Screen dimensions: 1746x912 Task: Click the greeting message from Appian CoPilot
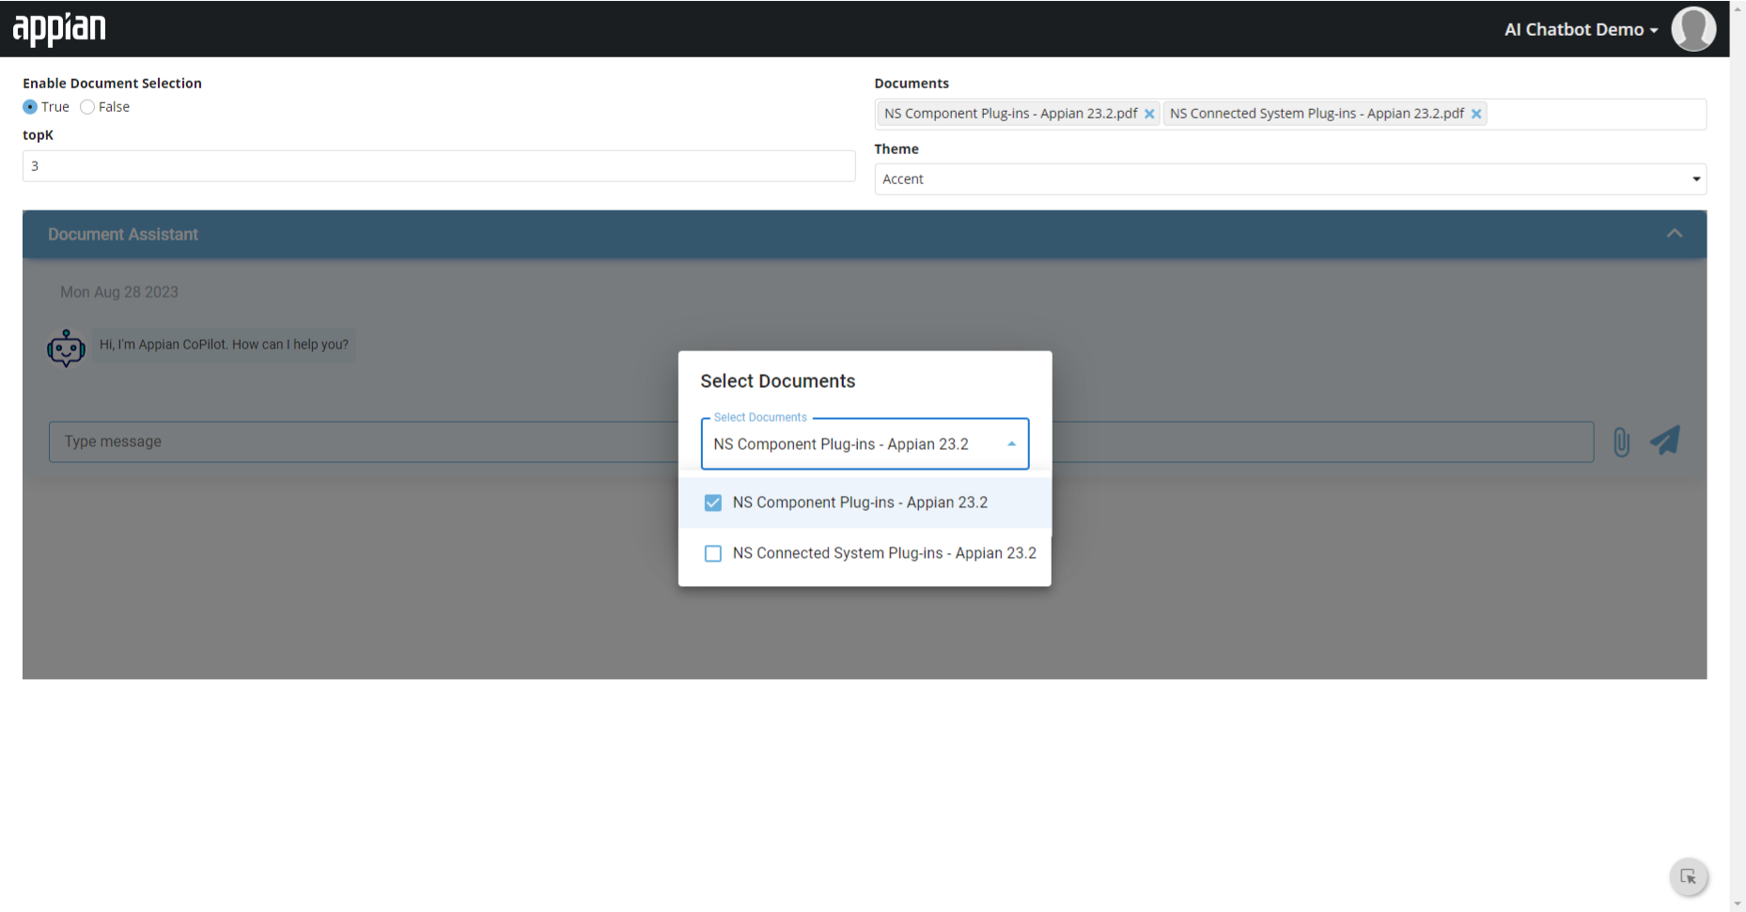(224, 344)
